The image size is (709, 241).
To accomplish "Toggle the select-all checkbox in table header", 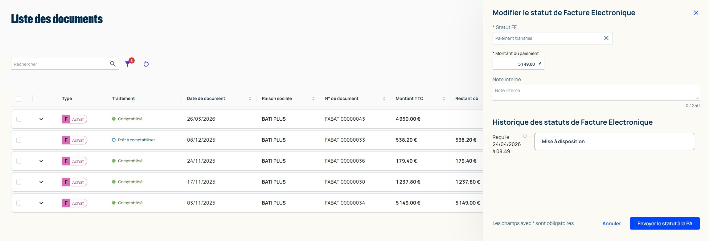I will 18,99.
